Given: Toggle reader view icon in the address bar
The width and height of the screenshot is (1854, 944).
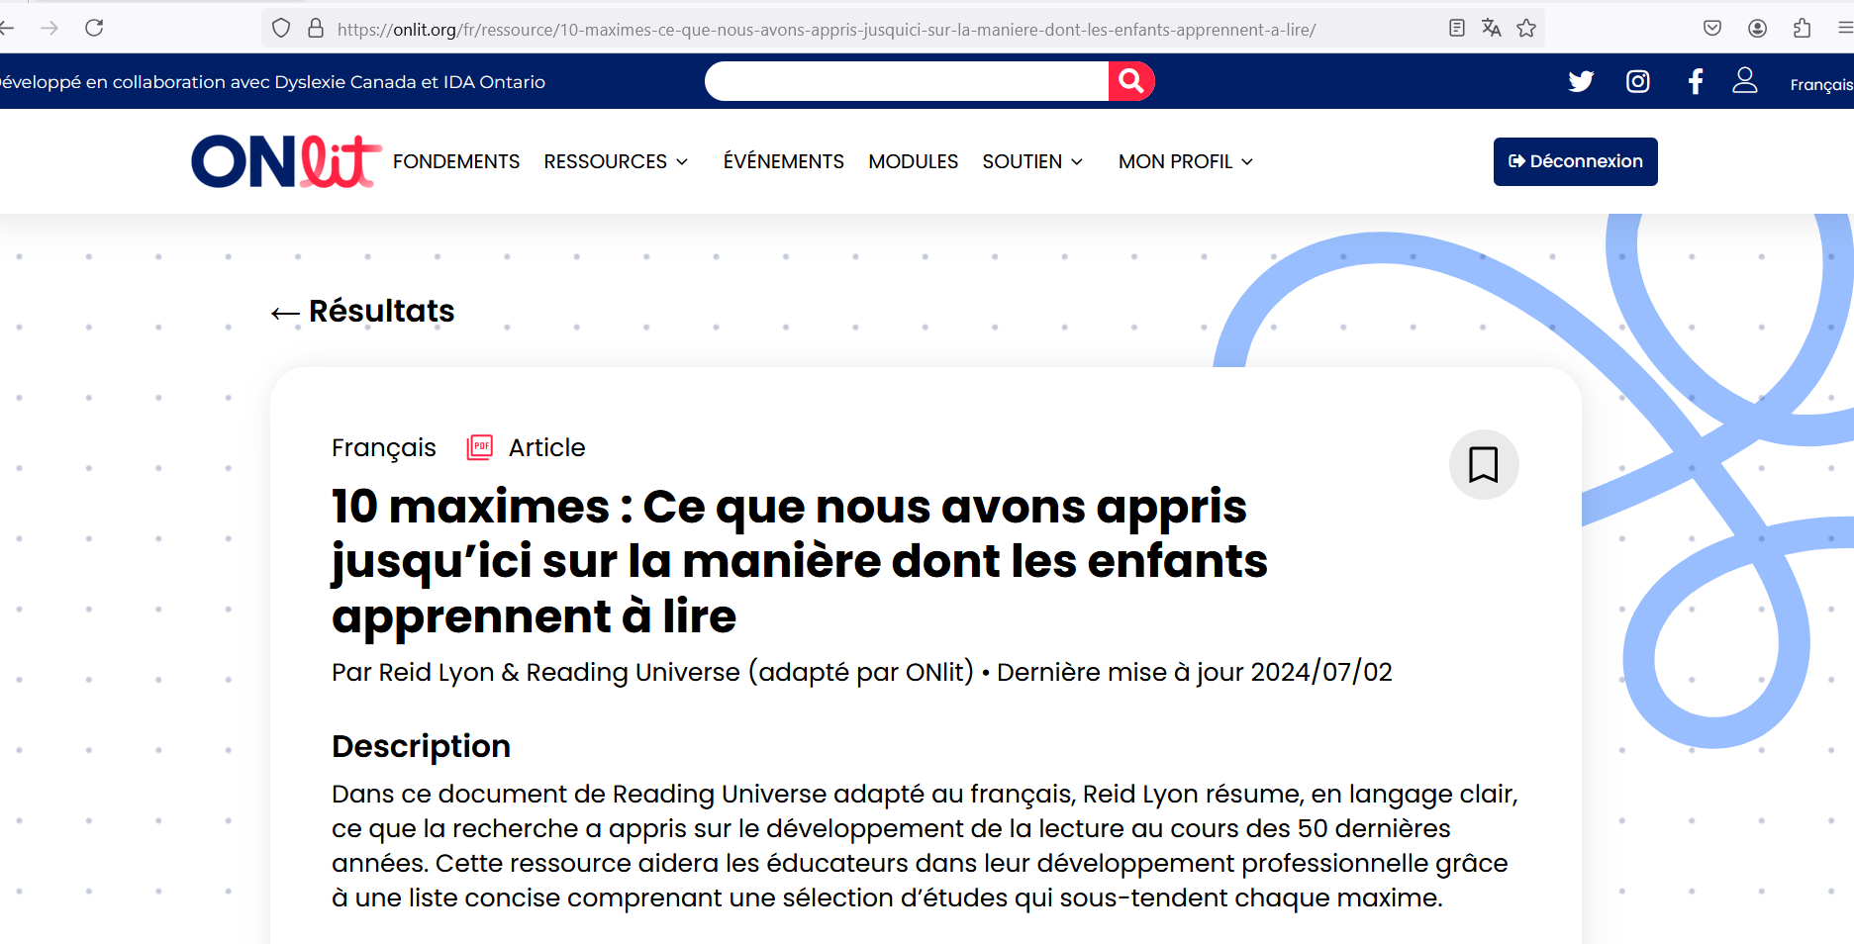Looking at the screenshot, I should pyautogui.click(x=1456, y=28).
